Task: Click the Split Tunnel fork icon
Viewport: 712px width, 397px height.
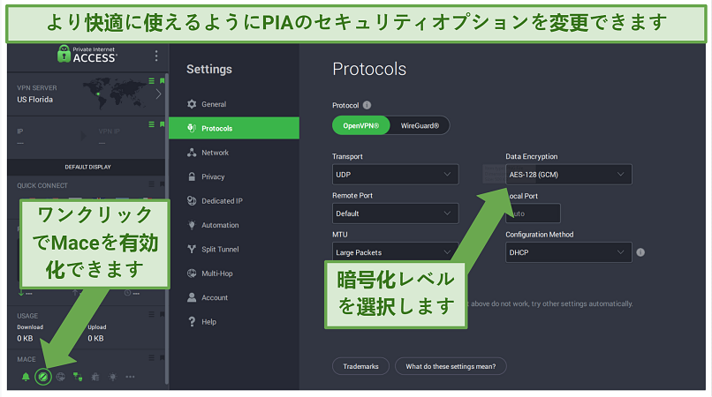Action: 192,249
